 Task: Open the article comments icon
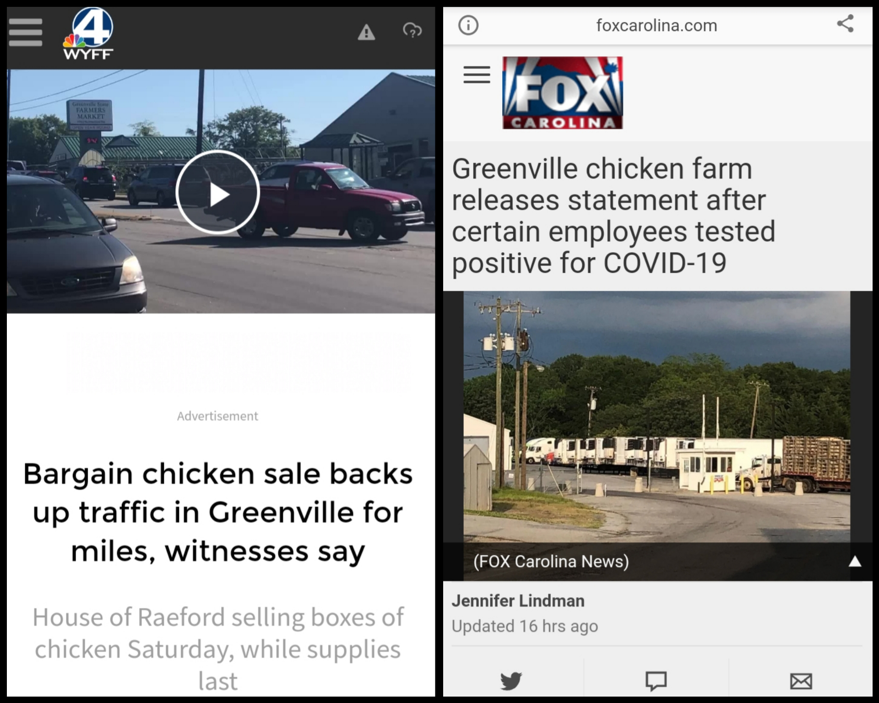(656, 681)
